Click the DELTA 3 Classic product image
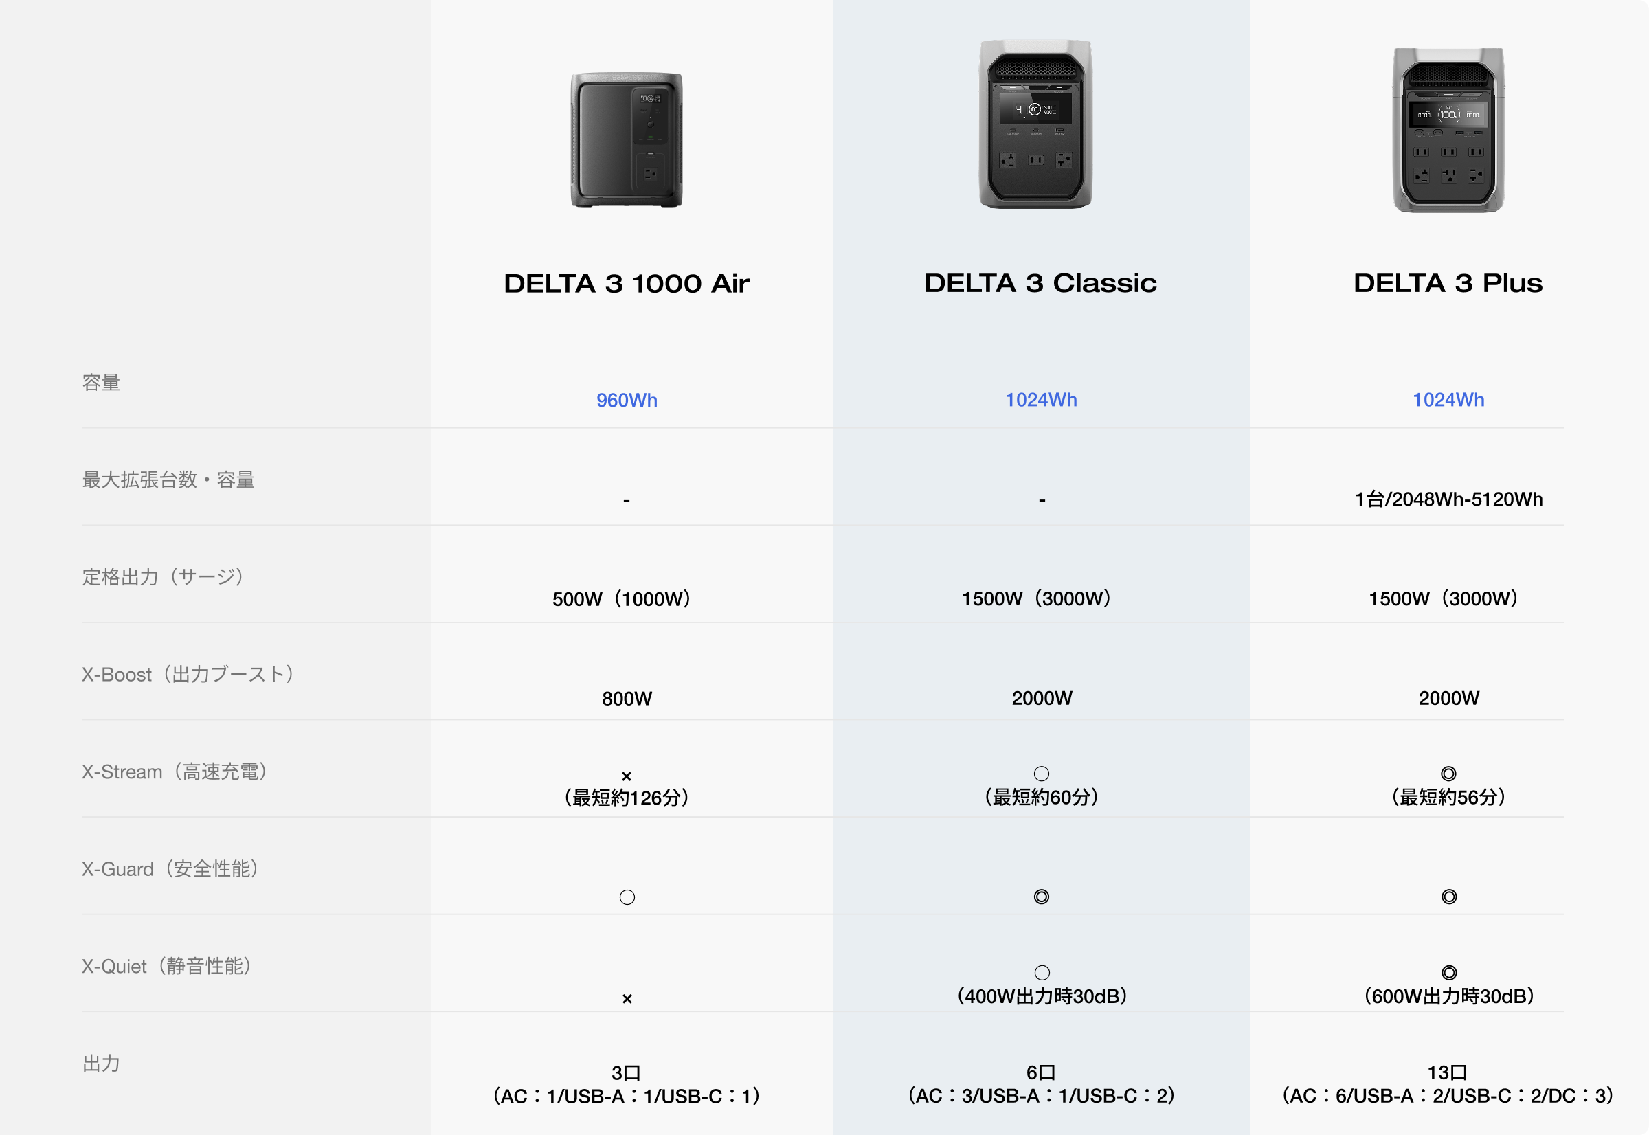Screen dimensions: 1649x1135 point(1035,124)
